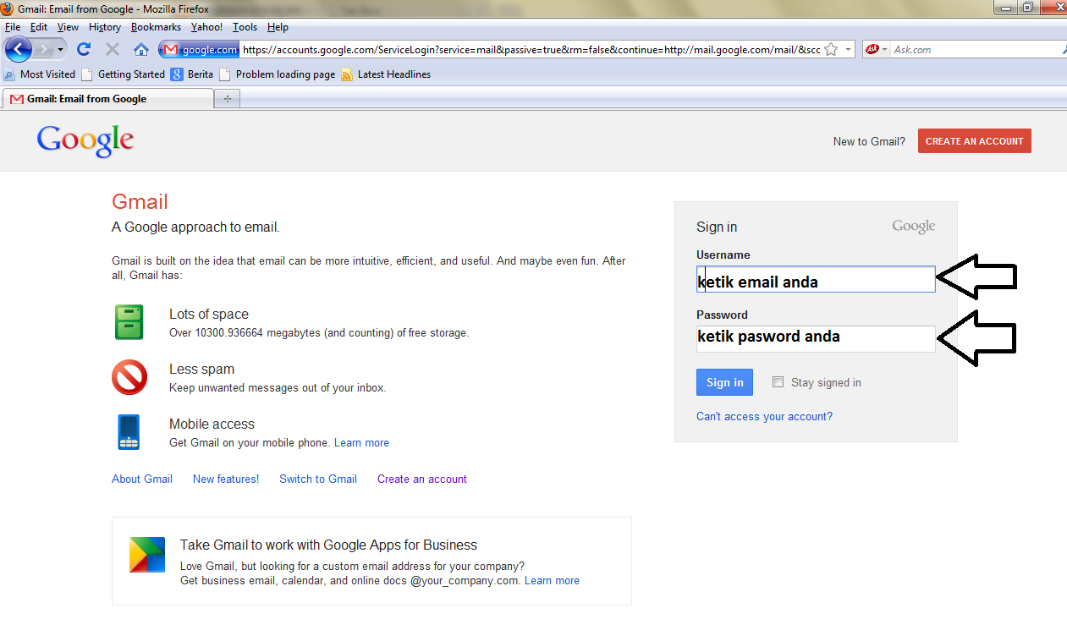
Task: Go to the Home page icon
Action: tap(141, 49)
